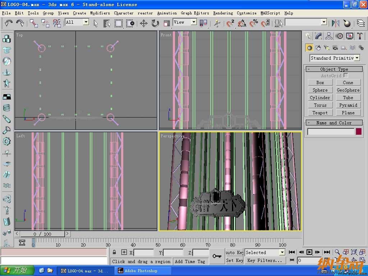Create a Cylinder primitive
This screenshot has width=368, height=276.
[320, 97]
